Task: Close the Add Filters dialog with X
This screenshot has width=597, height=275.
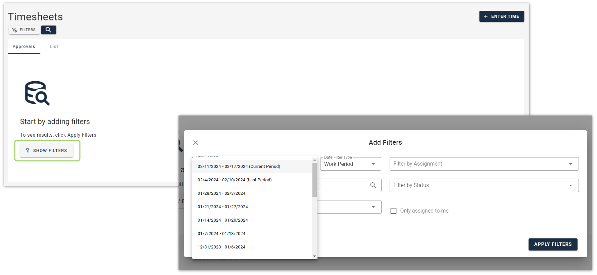Action: click(x=195, y=143)
